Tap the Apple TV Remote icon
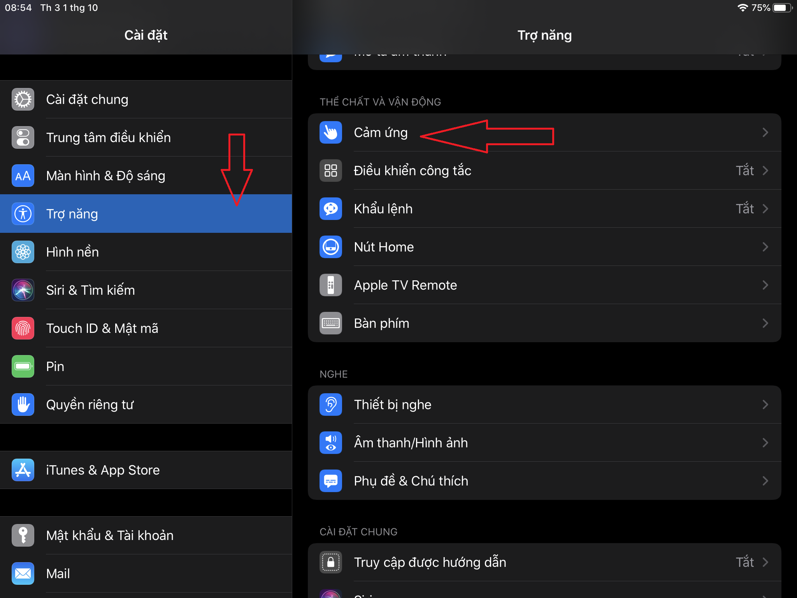This screenshot has height=598, width=797. (x=331, y=285)
